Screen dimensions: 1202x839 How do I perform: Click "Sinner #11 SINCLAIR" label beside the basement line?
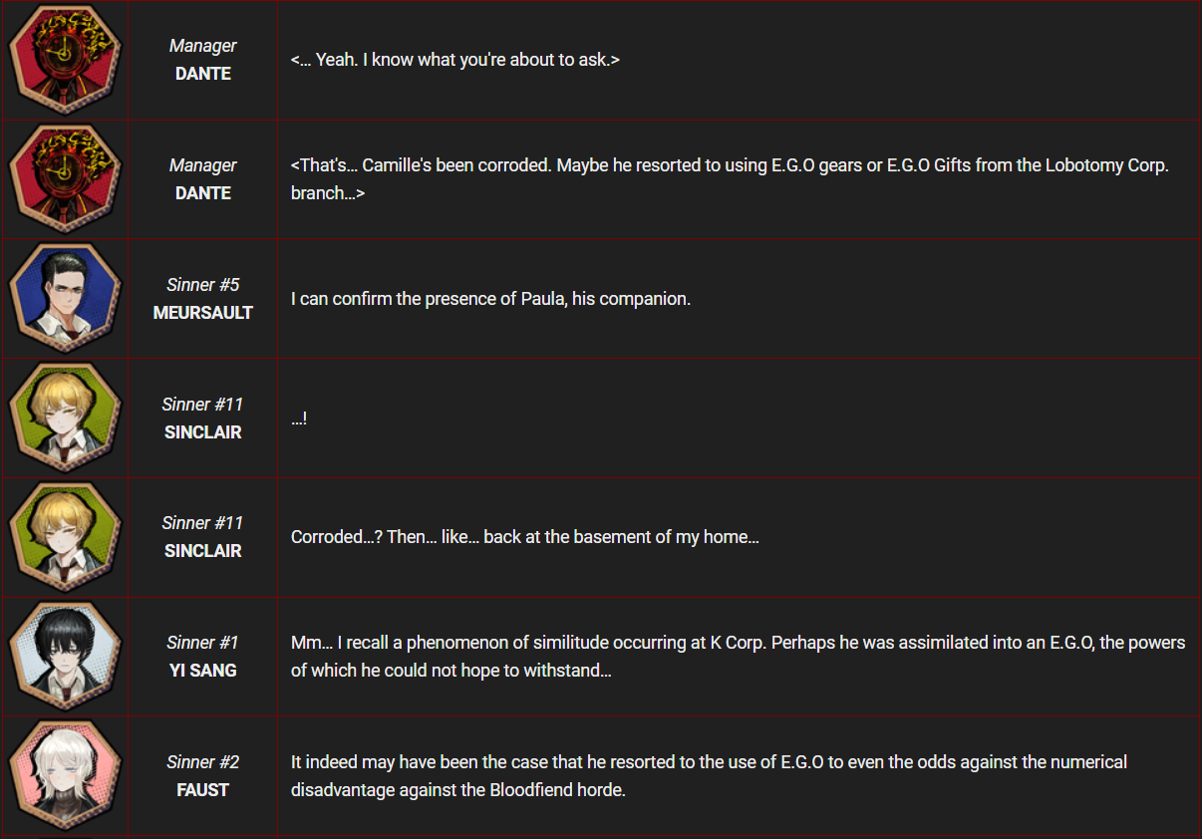[x=203, y=537]
